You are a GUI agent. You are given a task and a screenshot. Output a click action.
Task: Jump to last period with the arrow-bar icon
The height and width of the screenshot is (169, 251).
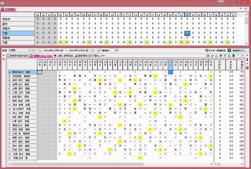point(99,50)
